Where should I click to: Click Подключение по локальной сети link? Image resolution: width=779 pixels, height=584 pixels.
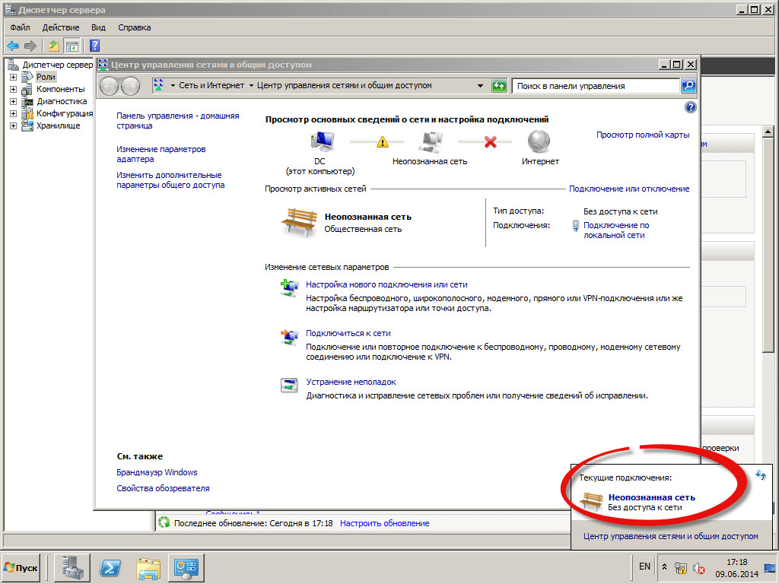tap(615, 230)
